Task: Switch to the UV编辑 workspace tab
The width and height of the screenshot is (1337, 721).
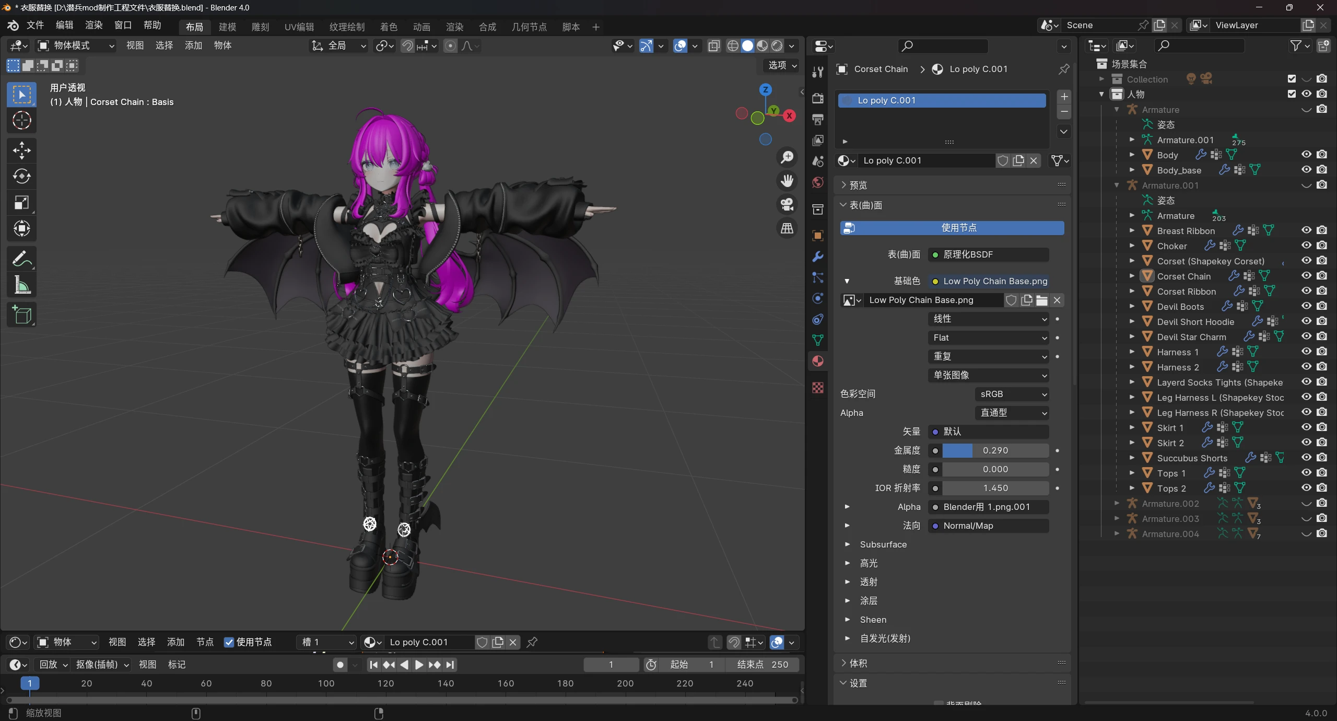Action: pos(299,27)
